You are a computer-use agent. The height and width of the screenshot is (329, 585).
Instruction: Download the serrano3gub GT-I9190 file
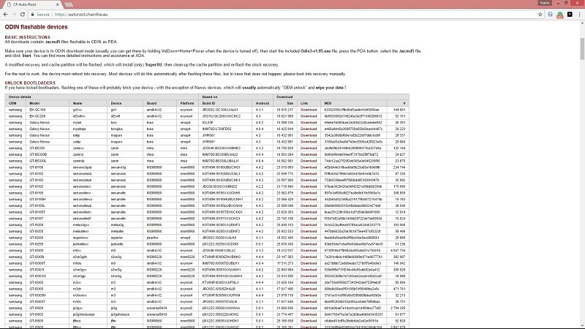click(x=309, y=167)
